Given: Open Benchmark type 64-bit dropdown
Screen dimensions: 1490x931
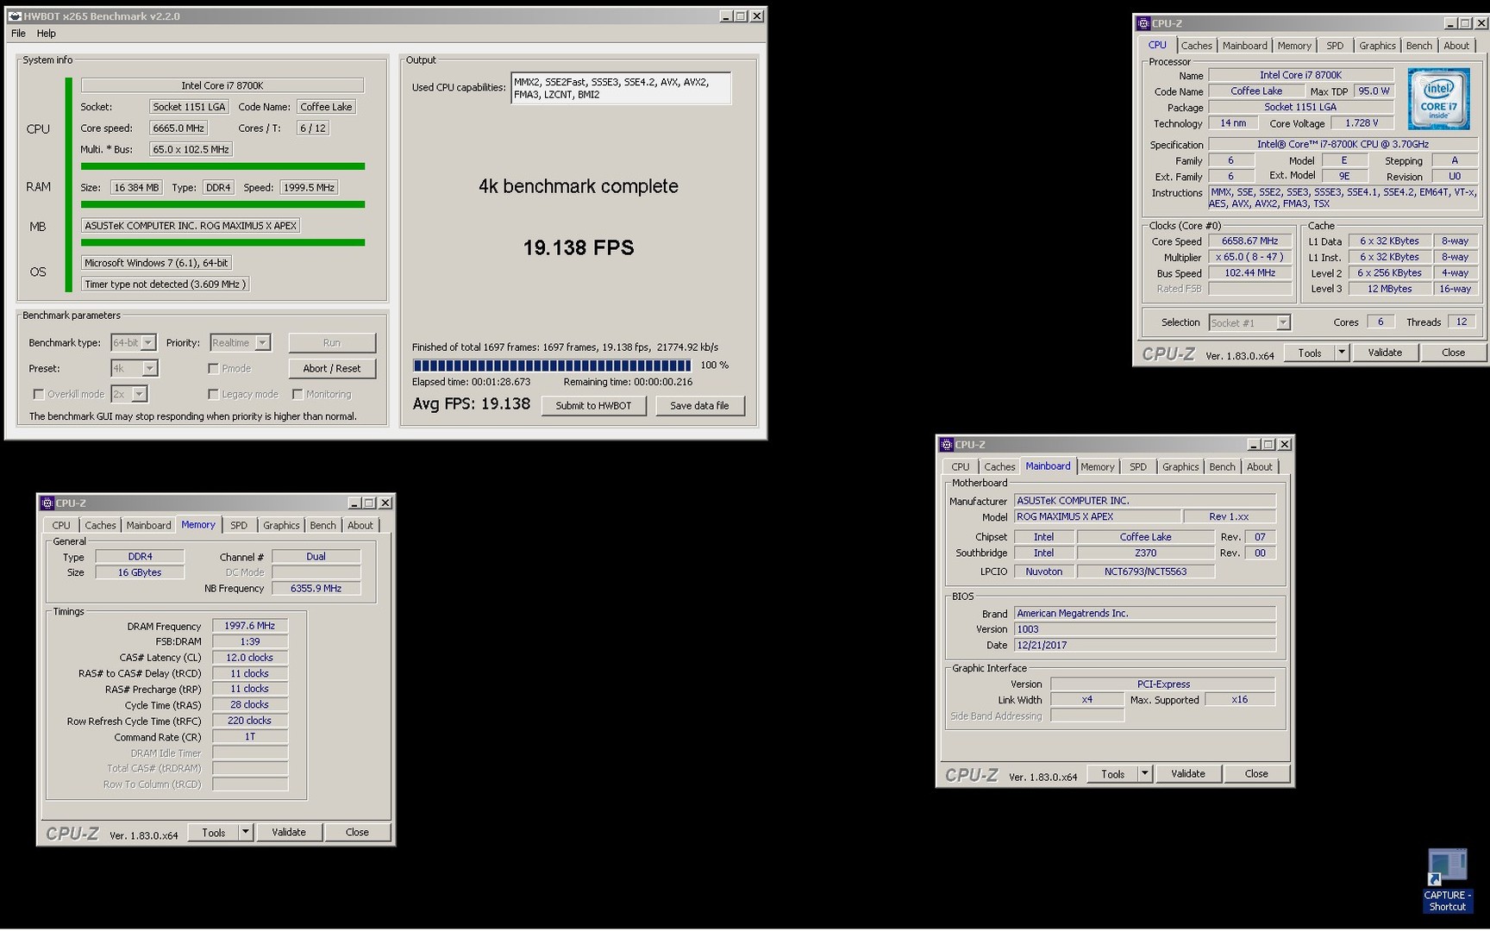Looking at the screenshot, I should coord(148,343).
